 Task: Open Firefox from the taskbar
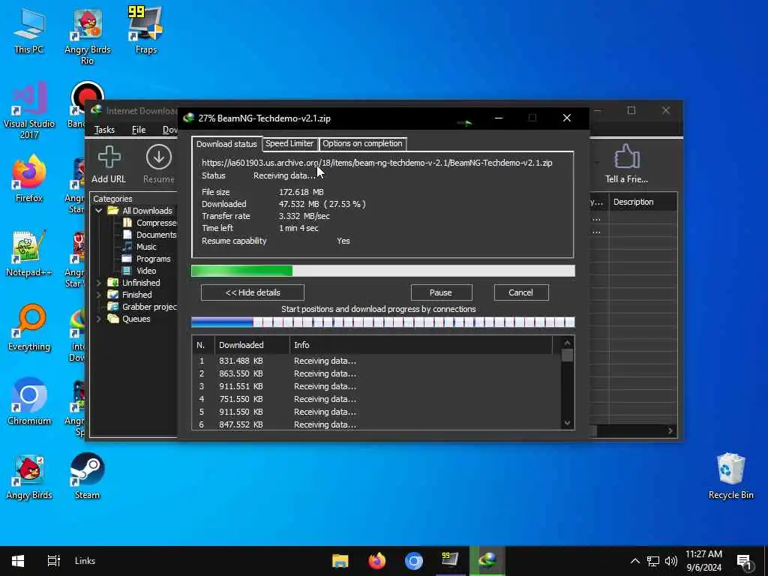[x=376, y=561]
